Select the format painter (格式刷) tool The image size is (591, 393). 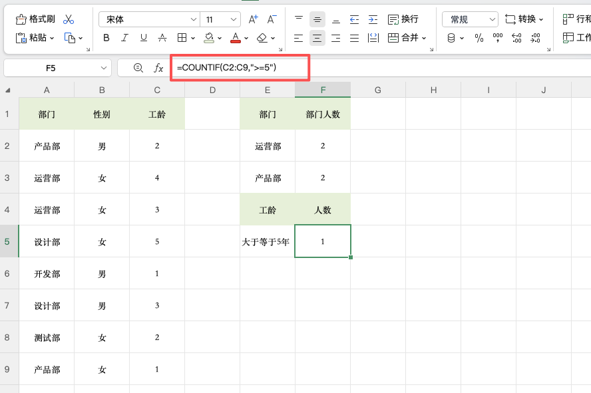pos(33,19)
